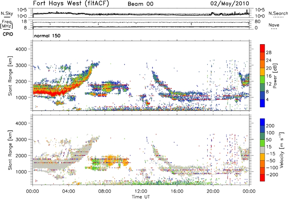Screen dimensions: 288x199
Task: Click the blue bottom segment of power colorbar
Action: point(262,103)
